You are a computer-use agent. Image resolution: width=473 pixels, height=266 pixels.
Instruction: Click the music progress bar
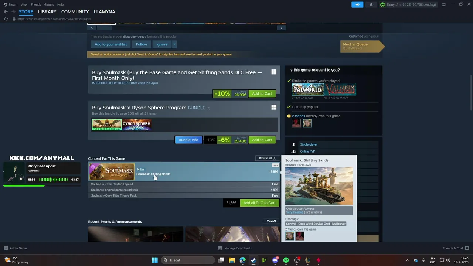coord(42,185)
